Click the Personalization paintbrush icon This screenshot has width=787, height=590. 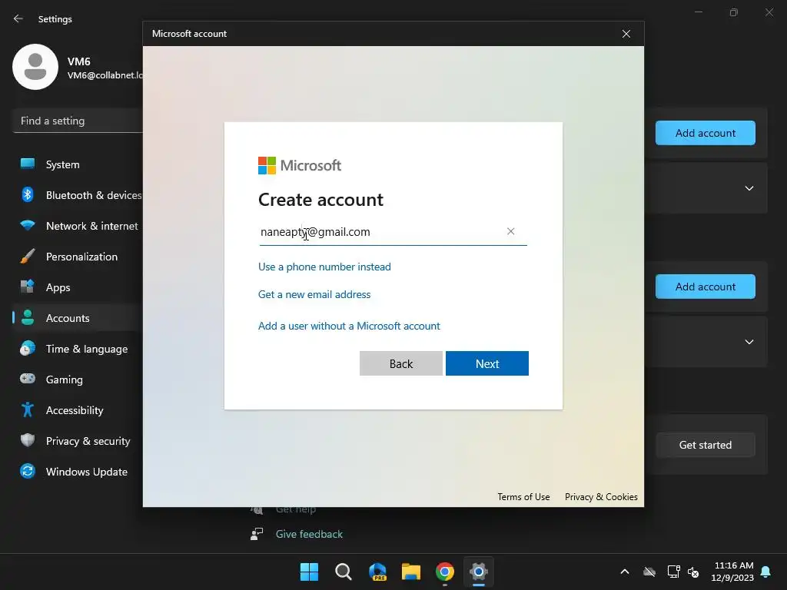tap(28, 257)
